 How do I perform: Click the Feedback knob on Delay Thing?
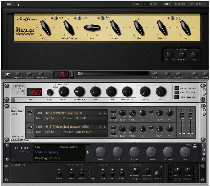point(79,92)
